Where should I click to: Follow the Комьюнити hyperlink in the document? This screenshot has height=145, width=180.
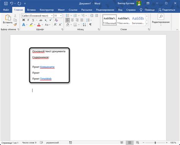[47, 67]
